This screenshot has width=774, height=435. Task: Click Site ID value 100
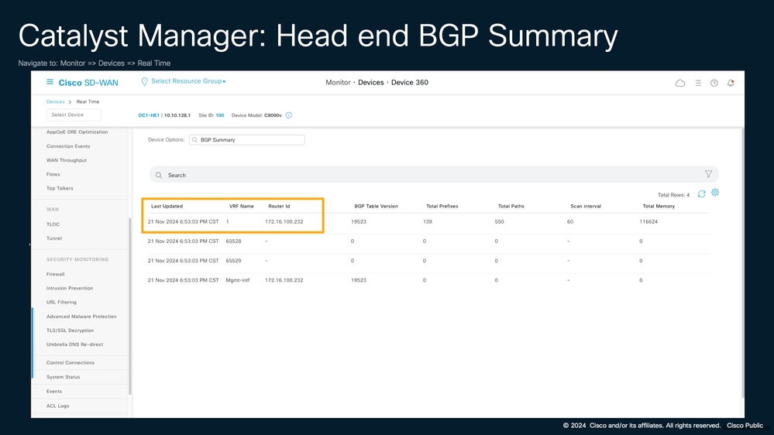[220, 115]
